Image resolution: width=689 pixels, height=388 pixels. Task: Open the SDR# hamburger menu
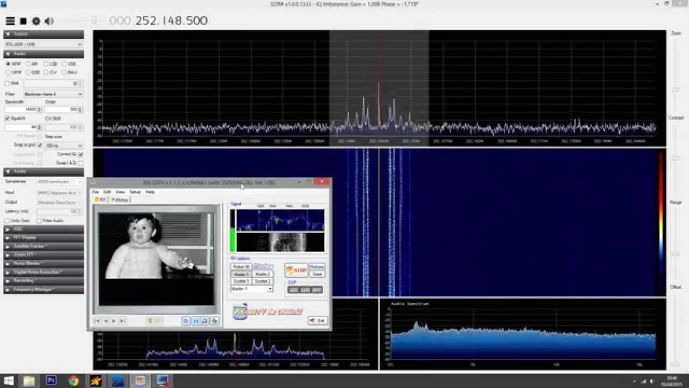(x=10, y=21)
